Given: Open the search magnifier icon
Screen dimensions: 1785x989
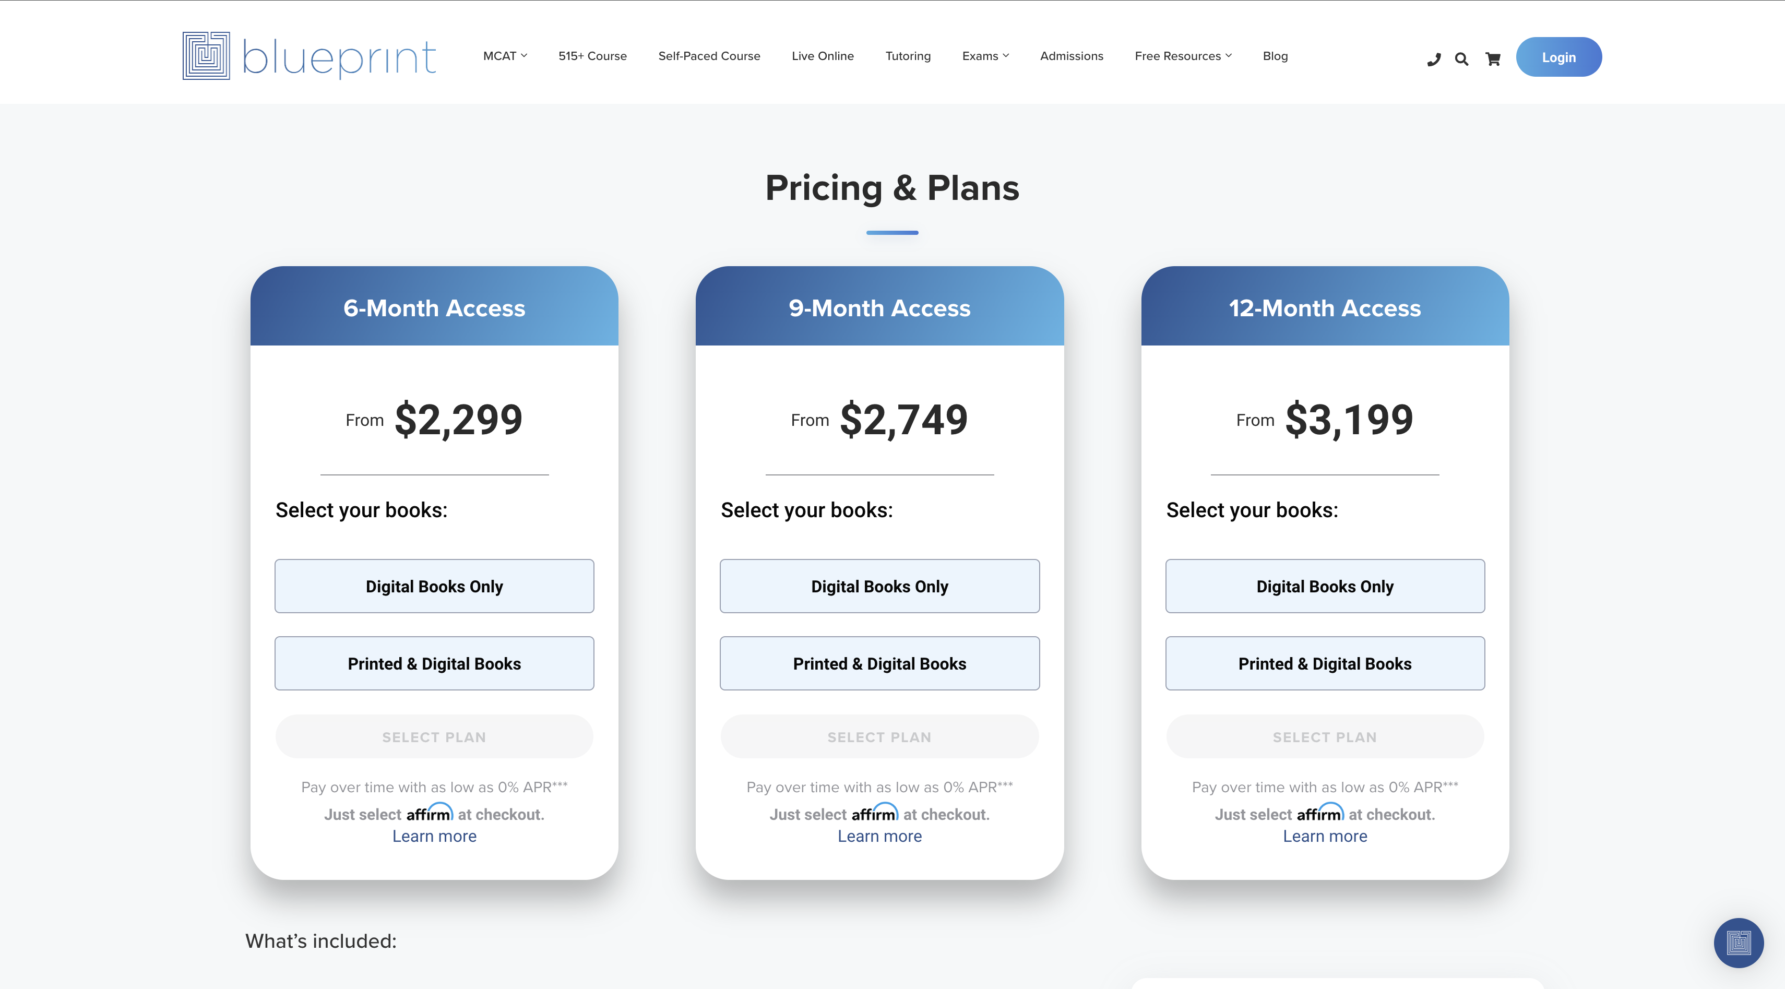Looking at the screenshot, I should 1461,59.
